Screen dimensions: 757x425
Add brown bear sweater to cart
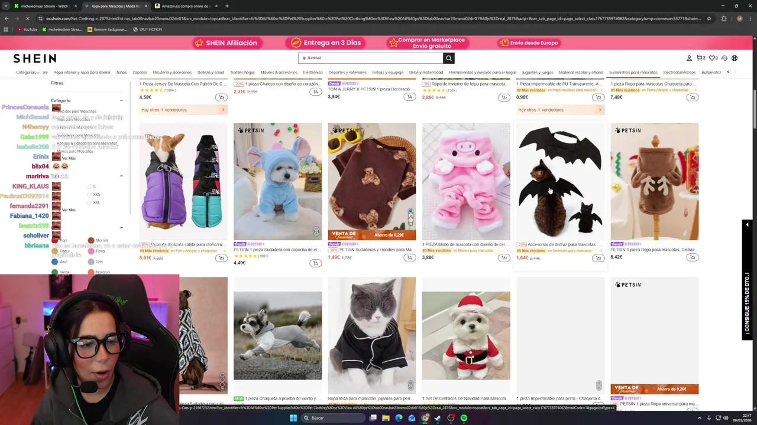(409, 258)
